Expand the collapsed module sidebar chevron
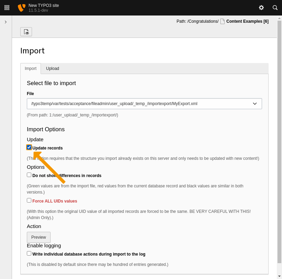 tap(6, 21)
